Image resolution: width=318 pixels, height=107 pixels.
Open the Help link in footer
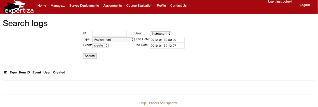click(142, 103)
